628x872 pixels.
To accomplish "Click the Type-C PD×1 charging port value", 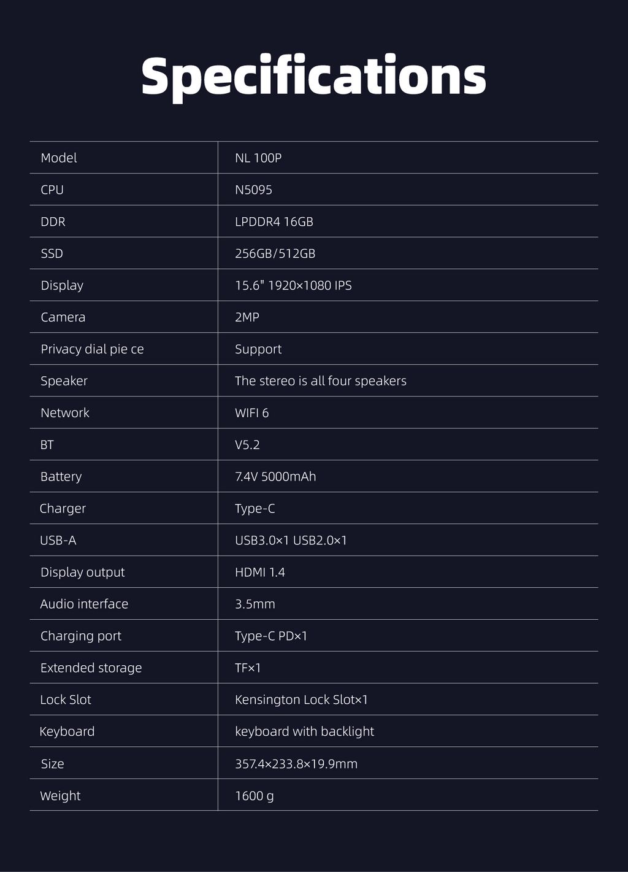I will (270, 636).
